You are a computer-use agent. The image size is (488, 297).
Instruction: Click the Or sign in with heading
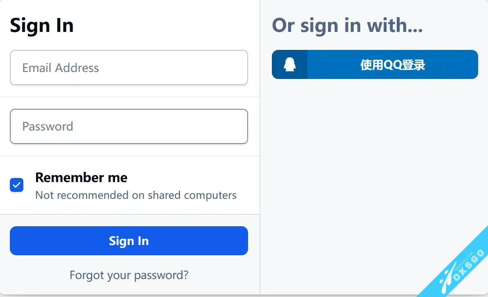click(347, 25)
